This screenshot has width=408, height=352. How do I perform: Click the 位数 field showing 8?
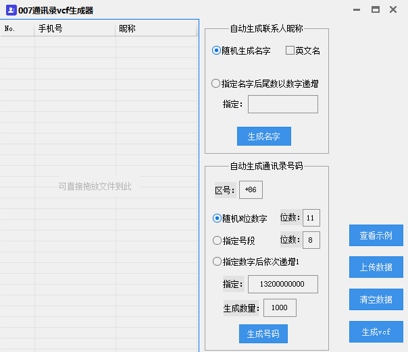pyautogui.click(x=311, y=240)
